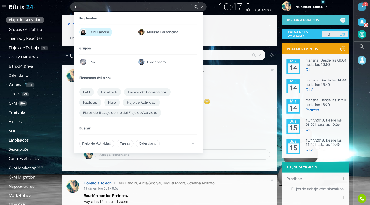Viewport: 370px width, 205px height.
Task: Open the Partners event link
Action: (x=312, y=110)
